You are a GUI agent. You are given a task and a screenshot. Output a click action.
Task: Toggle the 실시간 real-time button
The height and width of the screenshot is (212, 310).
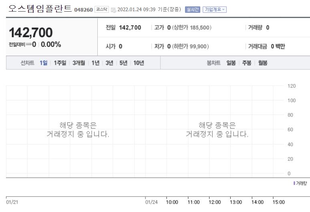tap(193, 10)
